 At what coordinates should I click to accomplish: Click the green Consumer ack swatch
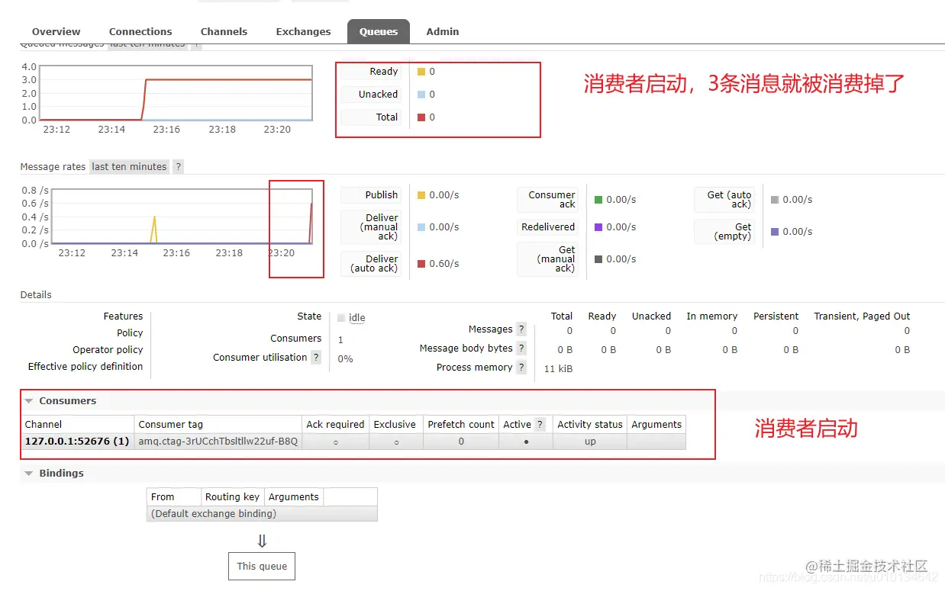tap(598, 200)
